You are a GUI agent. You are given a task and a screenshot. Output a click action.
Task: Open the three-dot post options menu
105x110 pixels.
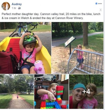(x=100, y=4)
